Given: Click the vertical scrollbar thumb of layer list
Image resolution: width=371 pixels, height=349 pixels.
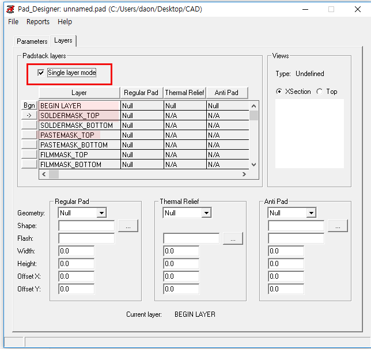Looking at the screenshot, I should click(x=253, y=115).
